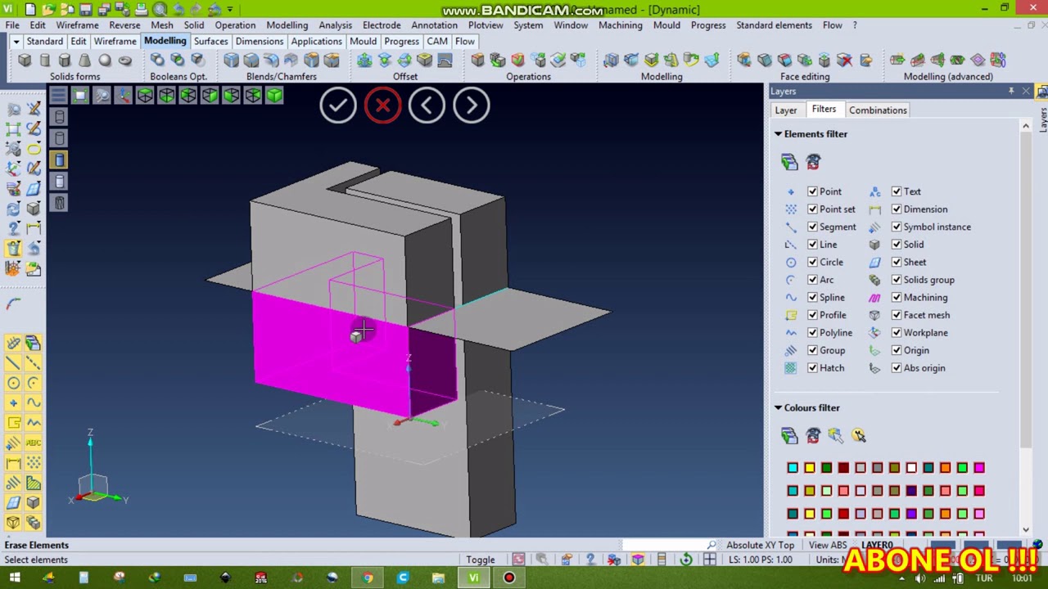Click the first Booleans Opt. union icon
This screenshot has width=1048, height=589.
tap(157, 60)
